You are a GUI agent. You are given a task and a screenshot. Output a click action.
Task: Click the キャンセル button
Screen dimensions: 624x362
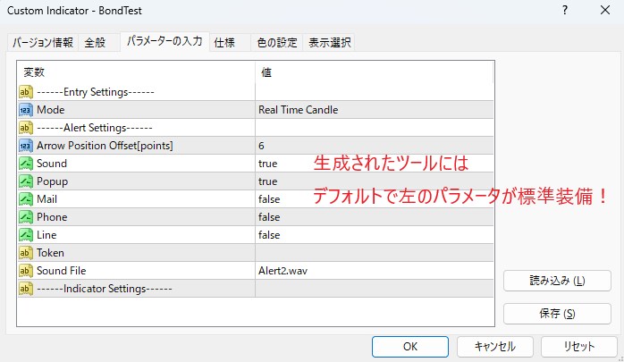pyautogui.click(x=494, y=347)
